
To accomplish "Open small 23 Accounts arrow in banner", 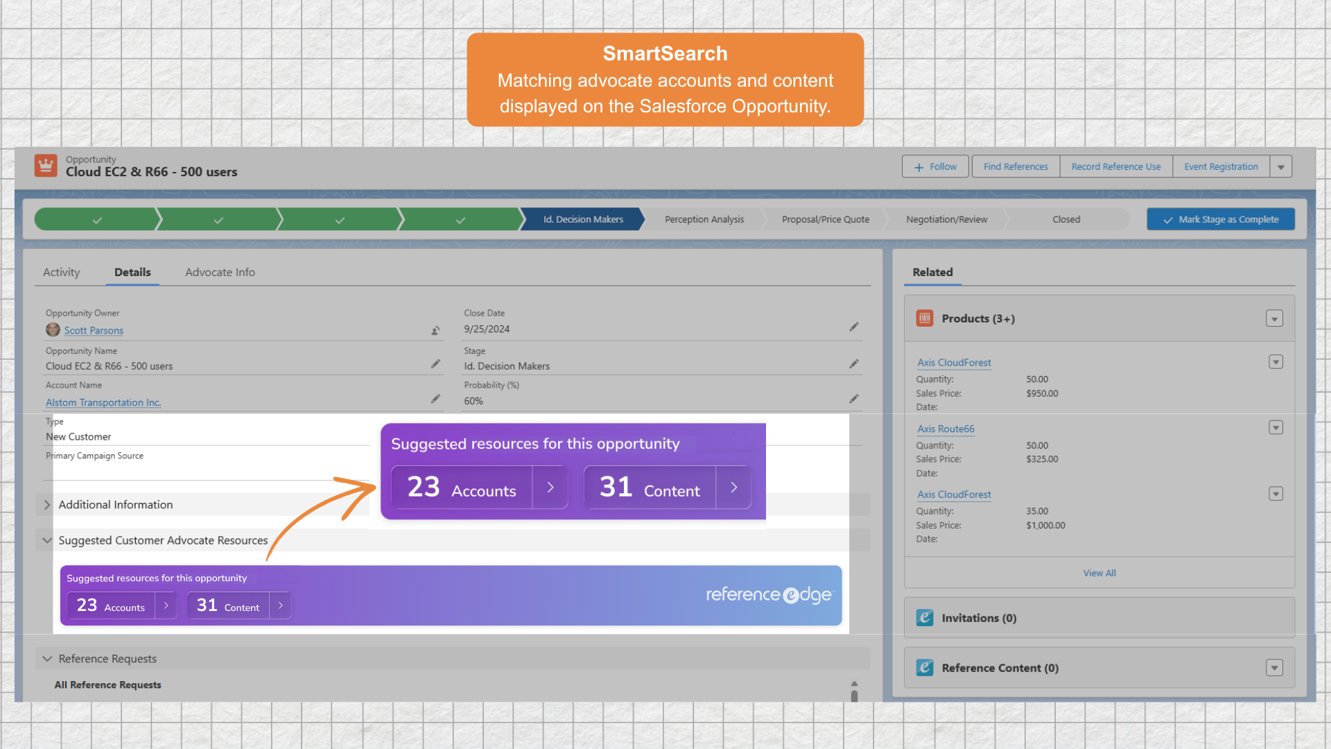I will 166,605.
